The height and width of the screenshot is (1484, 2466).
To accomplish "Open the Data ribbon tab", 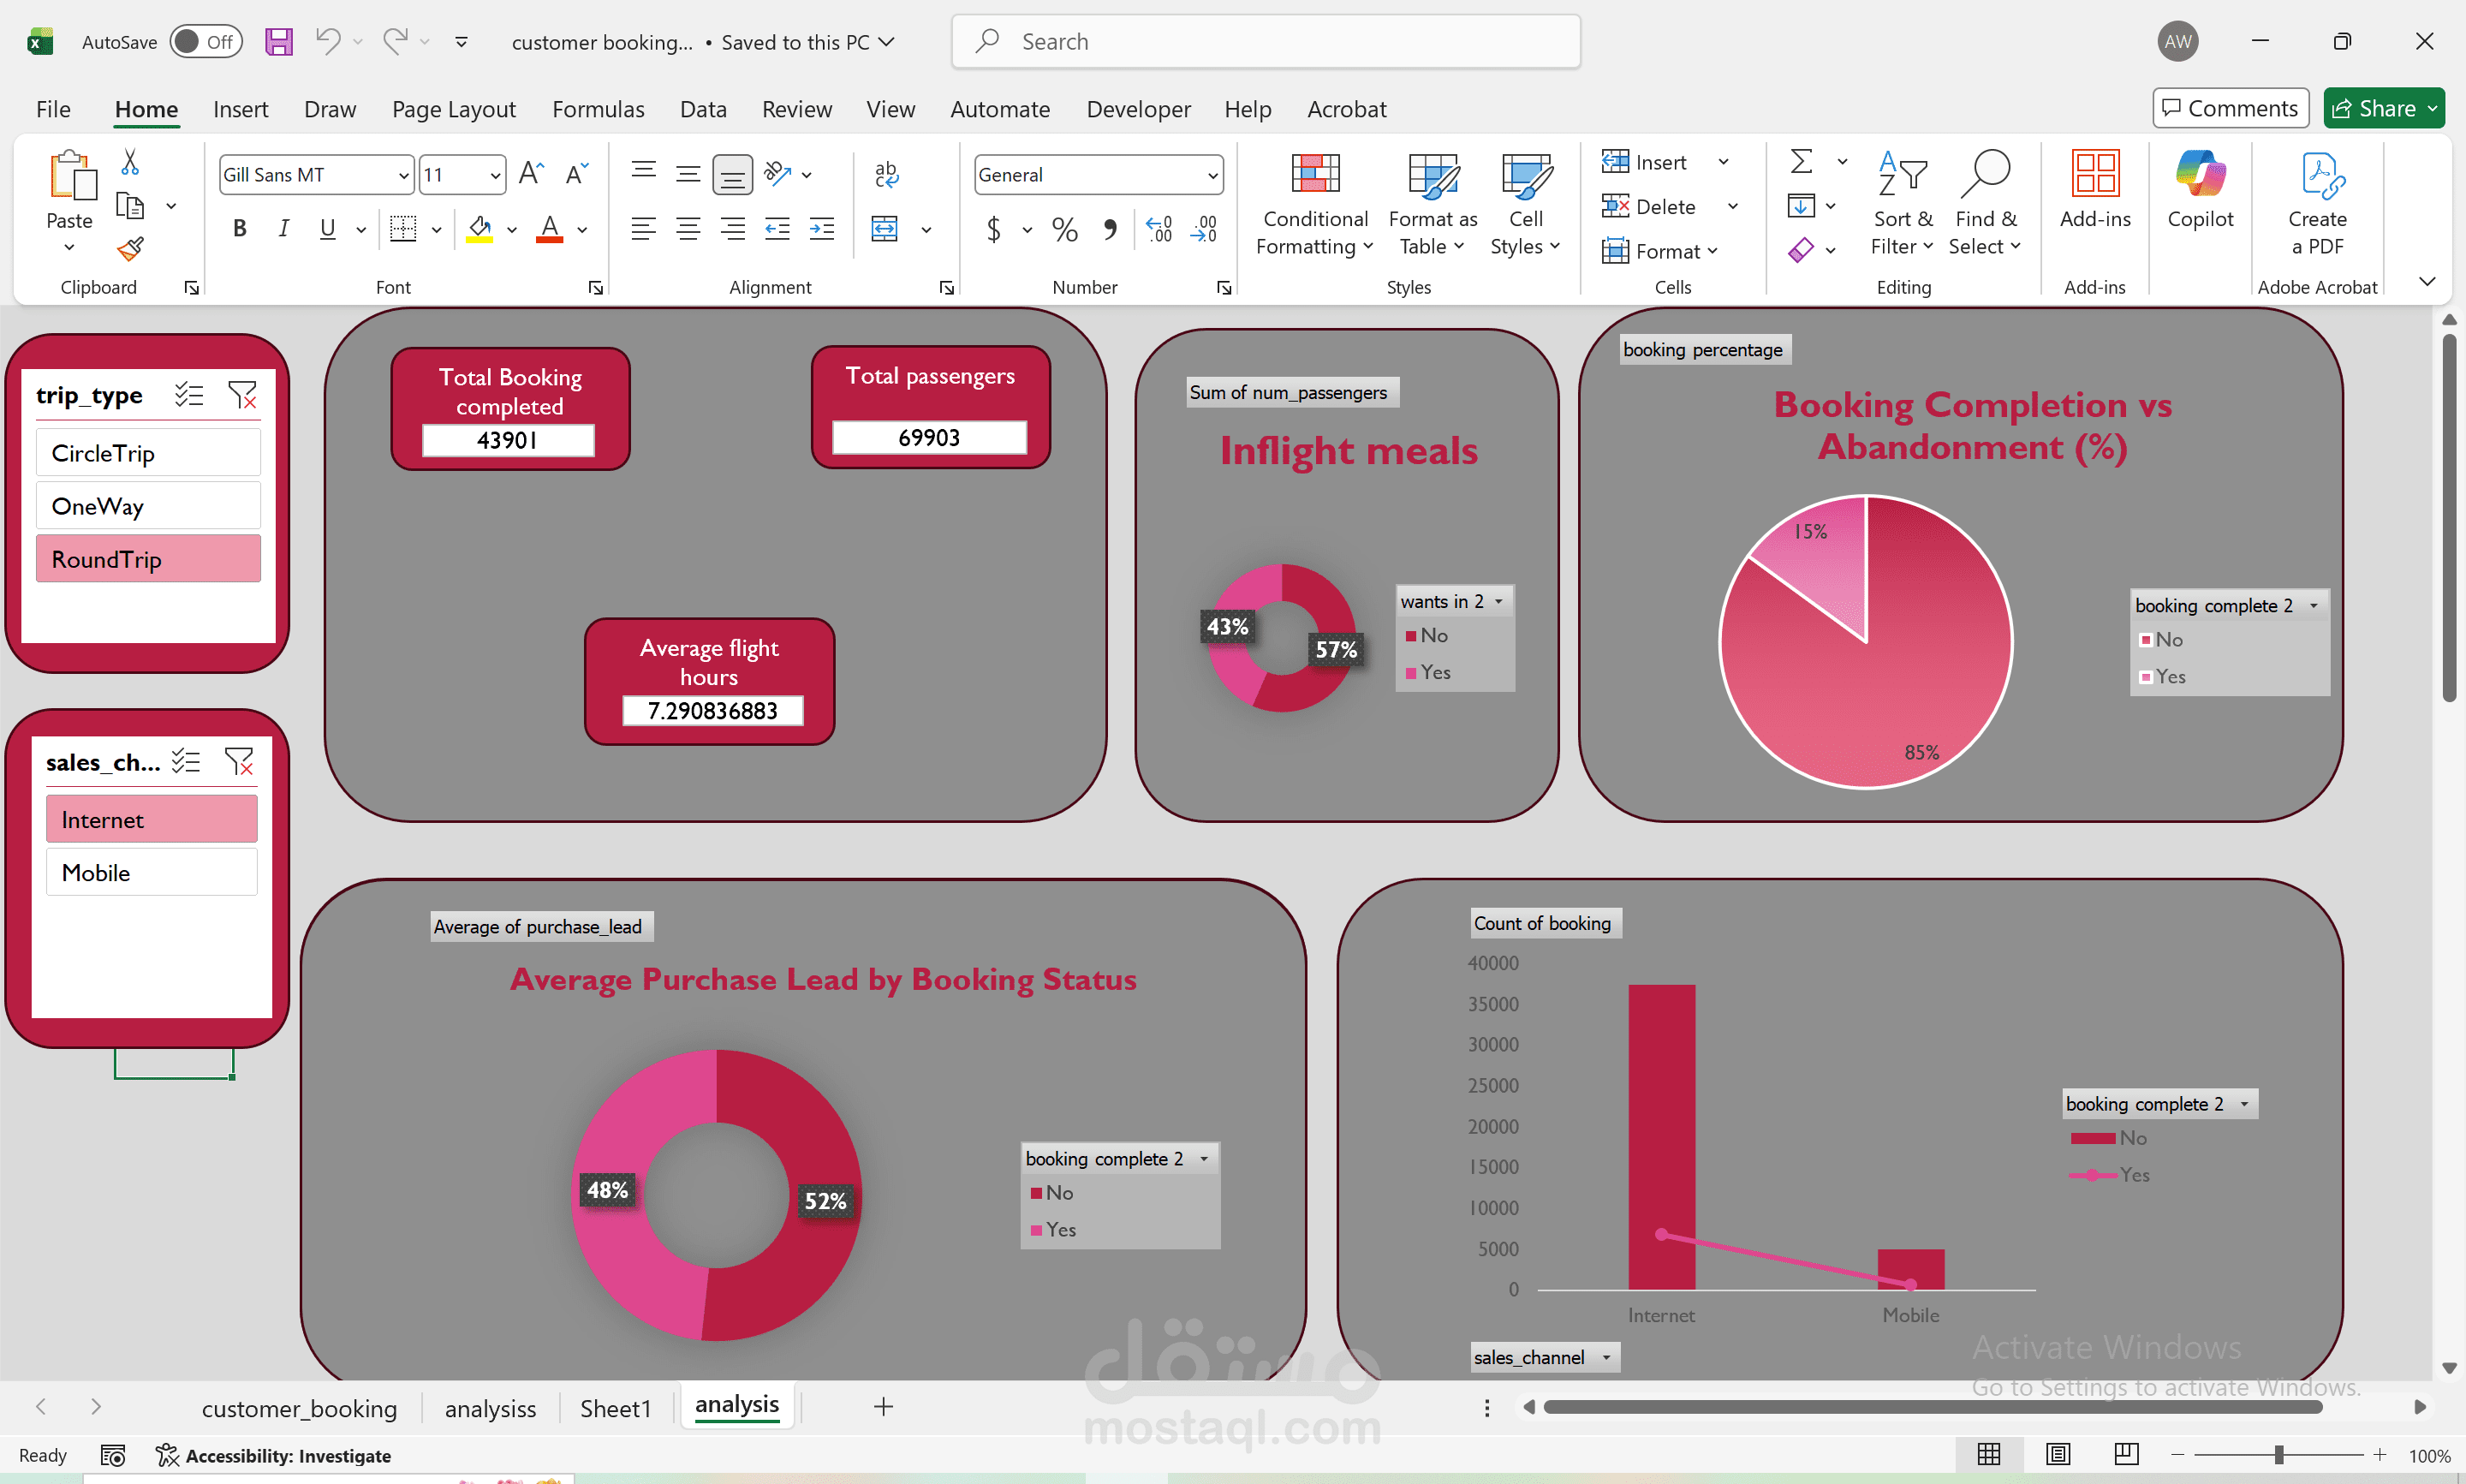I will point(703,109).
